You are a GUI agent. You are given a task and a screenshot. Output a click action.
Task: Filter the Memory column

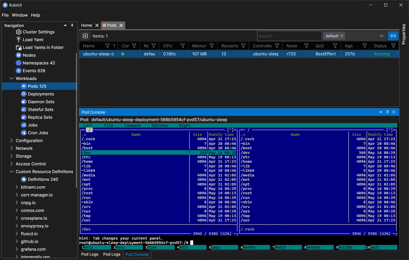[x=212, y=46]
